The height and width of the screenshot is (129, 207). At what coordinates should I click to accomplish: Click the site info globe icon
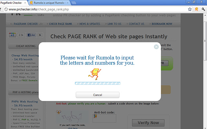(x=6, y=9)
